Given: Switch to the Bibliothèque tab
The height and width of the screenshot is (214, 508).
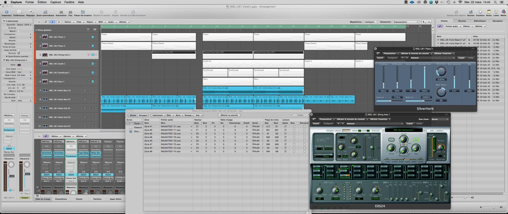Looking at the screenshot, I should point(480,21).
